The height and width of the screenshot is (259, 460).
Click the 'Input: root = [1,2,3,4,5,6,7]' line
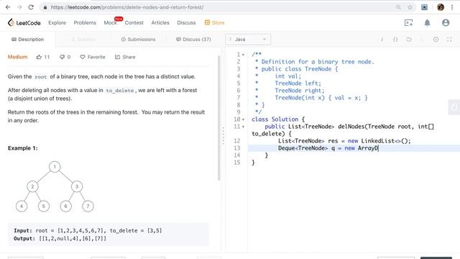[x=88, y=230]
